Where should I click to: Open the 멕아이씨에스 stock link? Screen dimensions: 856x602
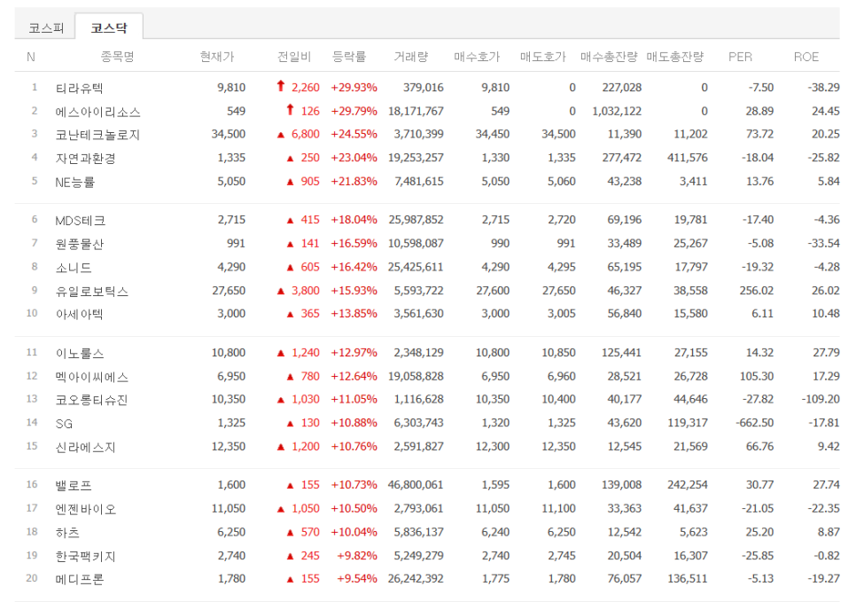point(91,377)
